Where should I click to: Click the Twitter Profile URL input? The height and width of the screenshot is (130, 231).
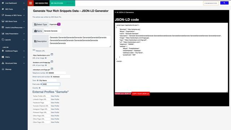(41, 96)
